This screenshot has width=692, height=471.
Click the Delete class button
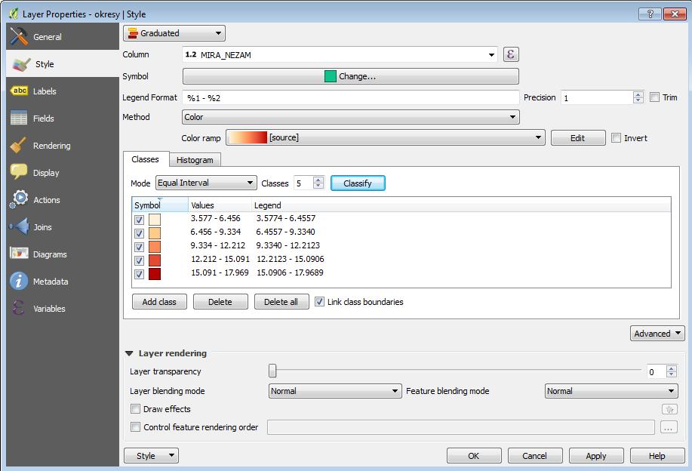pyautogui.click(x=220, y=301)
